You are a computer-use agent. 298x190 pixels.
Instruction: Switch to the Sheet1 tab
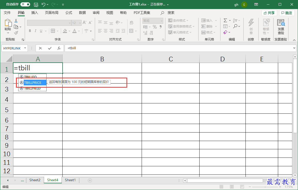click(x=70, y=180)
